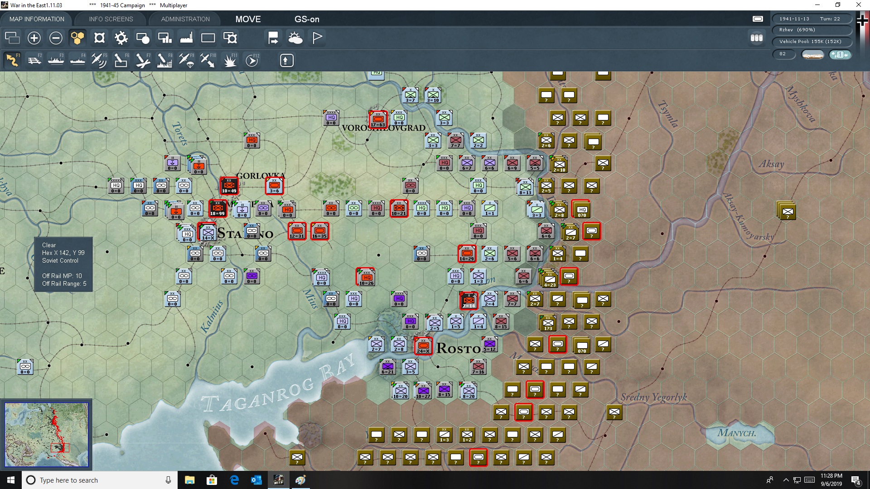Image resolution: width=870 pixels, height=489 pixels.
Task: Open the MAP INFORMATION menu
Action: [x=37, y=19]
